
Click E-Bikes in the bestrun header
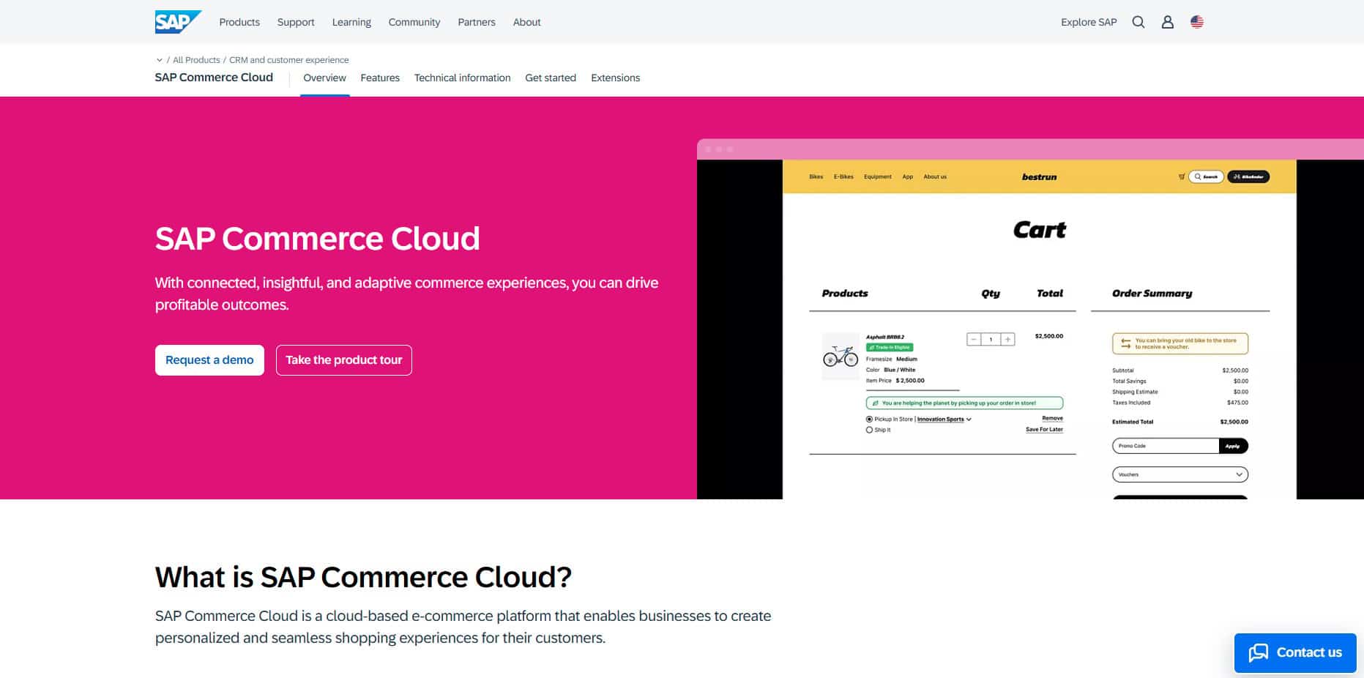click(843, 176)
